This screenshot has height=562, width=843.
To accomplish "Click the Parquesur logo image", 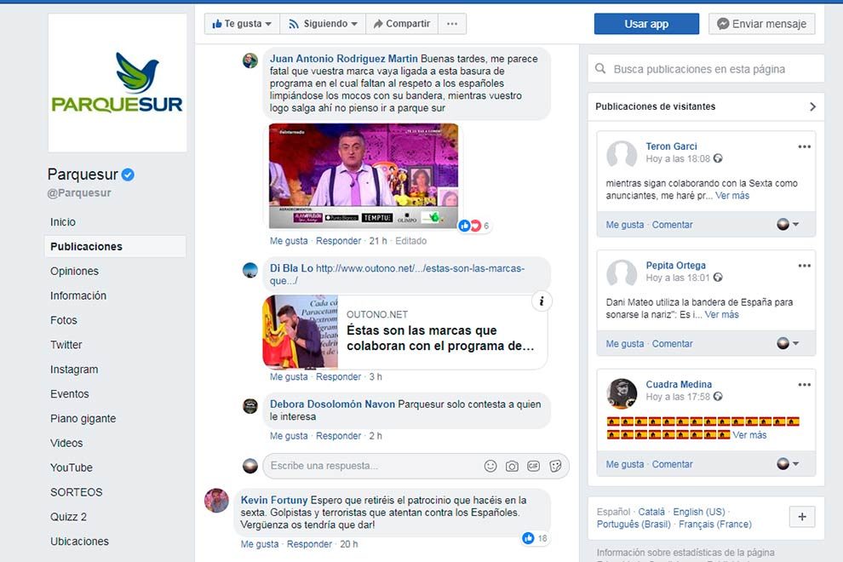I will 118,83.
